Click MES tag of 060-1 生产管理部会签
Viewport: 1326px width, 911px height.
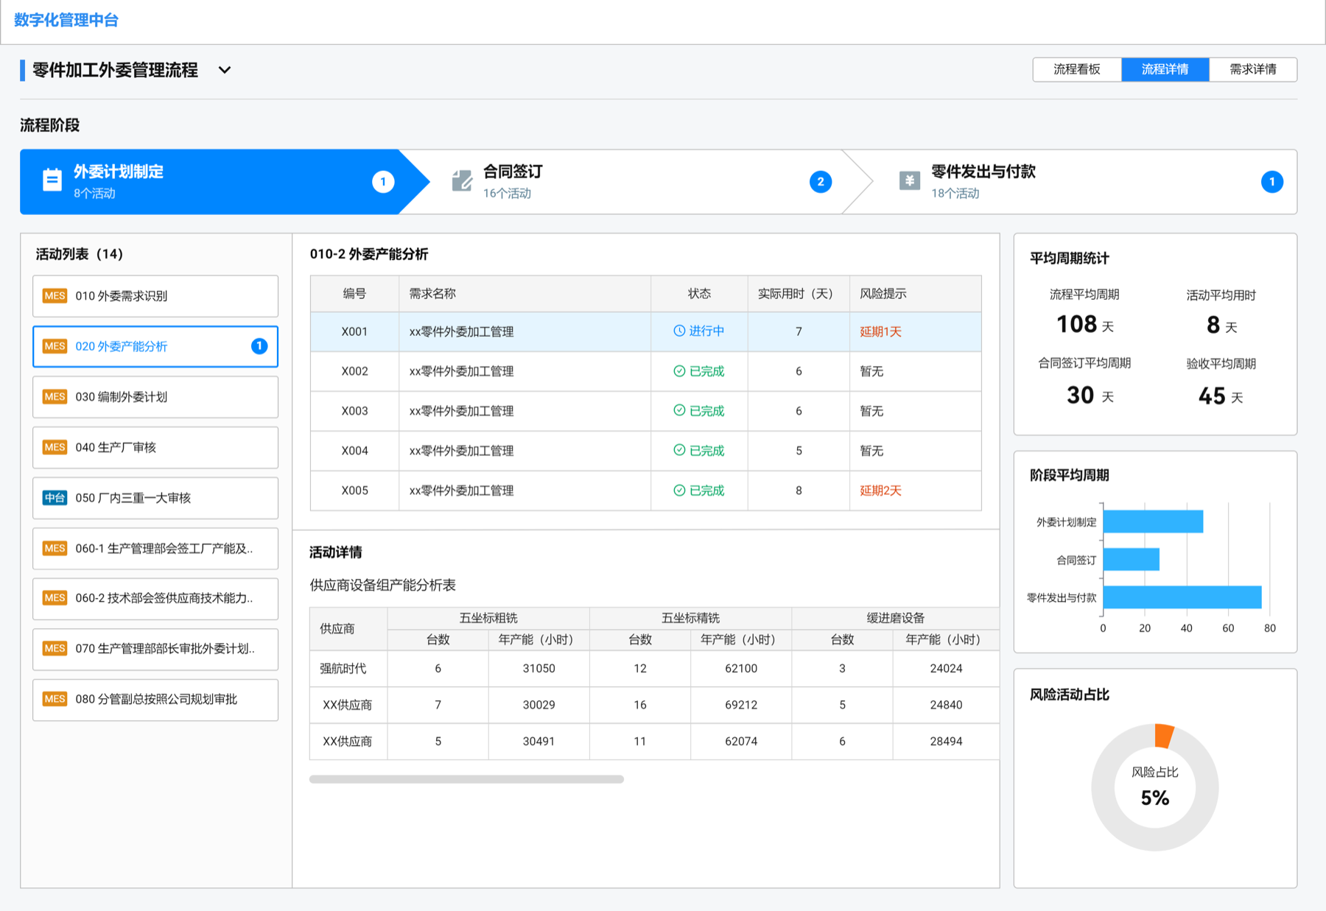(x=55, y=548)
